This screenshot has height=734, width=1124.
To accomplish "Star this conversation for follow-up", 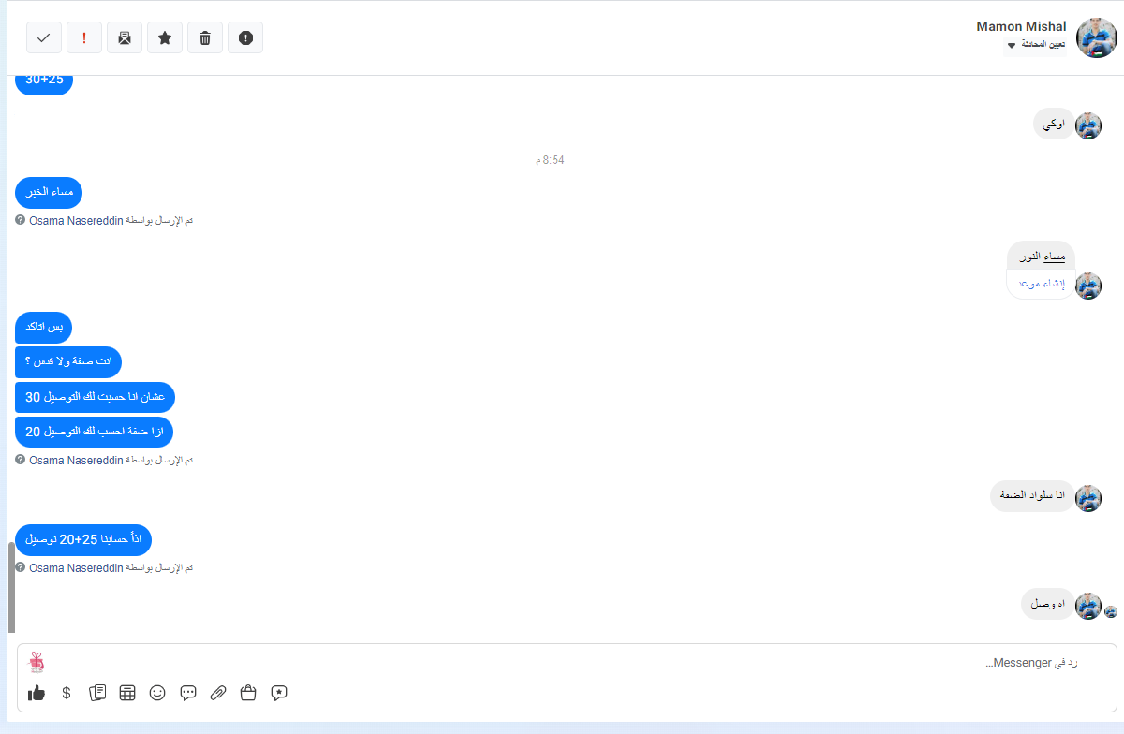I will [x=165, y=37].
